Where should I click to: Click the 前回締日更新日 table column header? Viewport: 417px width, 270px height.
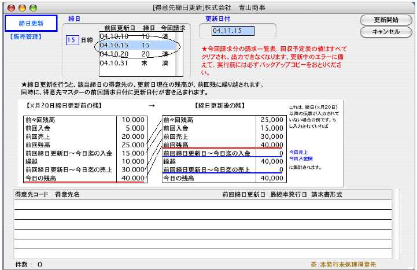[243, 194]
